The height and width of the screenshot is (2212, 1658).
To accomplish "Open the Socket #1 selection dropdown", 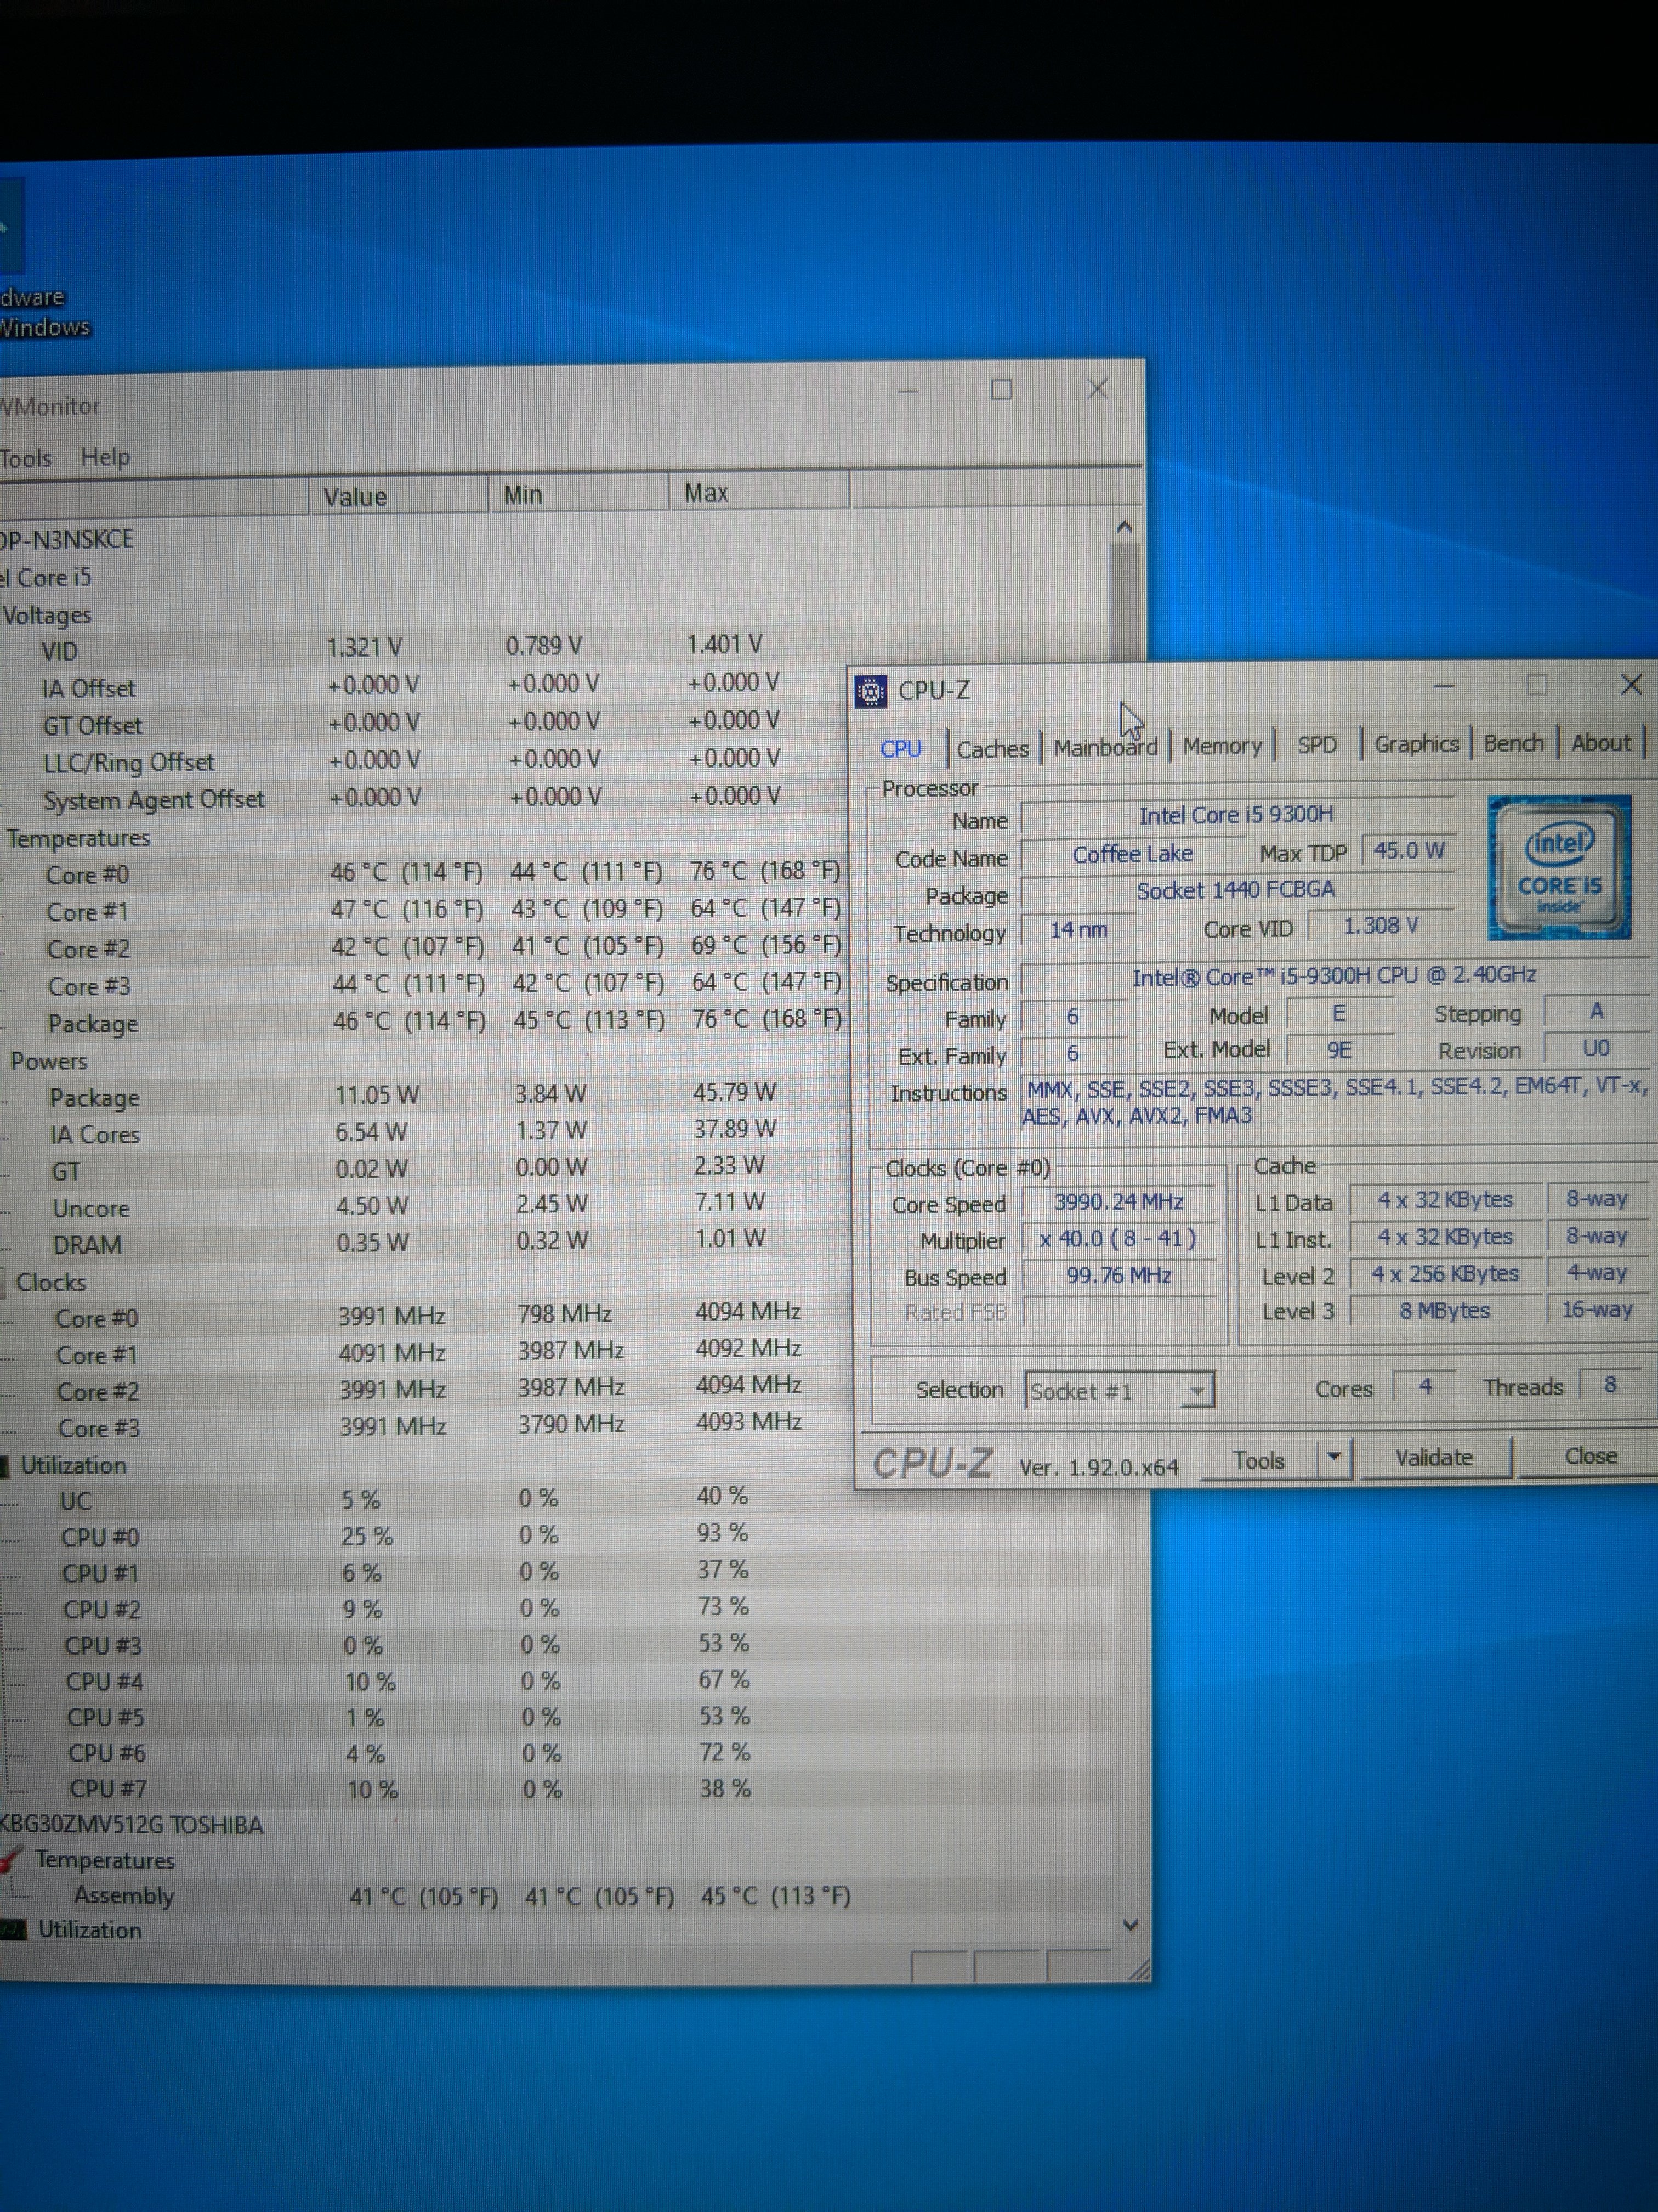I will pyautogui.click(x=1196, y=1391).
